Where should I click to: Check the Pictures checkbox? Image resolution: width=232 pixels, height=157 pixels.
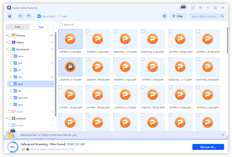10,35
